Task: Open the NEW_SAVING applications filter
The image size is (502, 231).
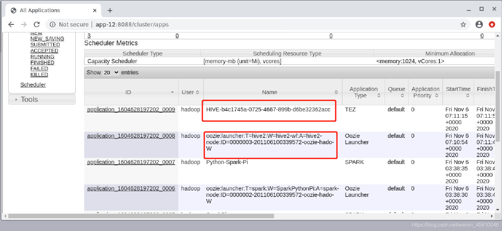Action: 47,39
